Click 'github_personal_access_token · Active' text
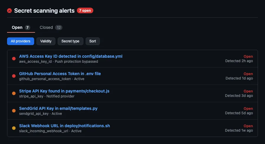Image resolution: width=265 pixels, height=144 pixels. [52, 79]
